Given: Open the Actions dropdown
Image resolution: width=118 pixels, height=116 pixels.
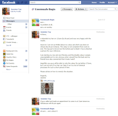Looking at the screenshot, I should (81, 9).
